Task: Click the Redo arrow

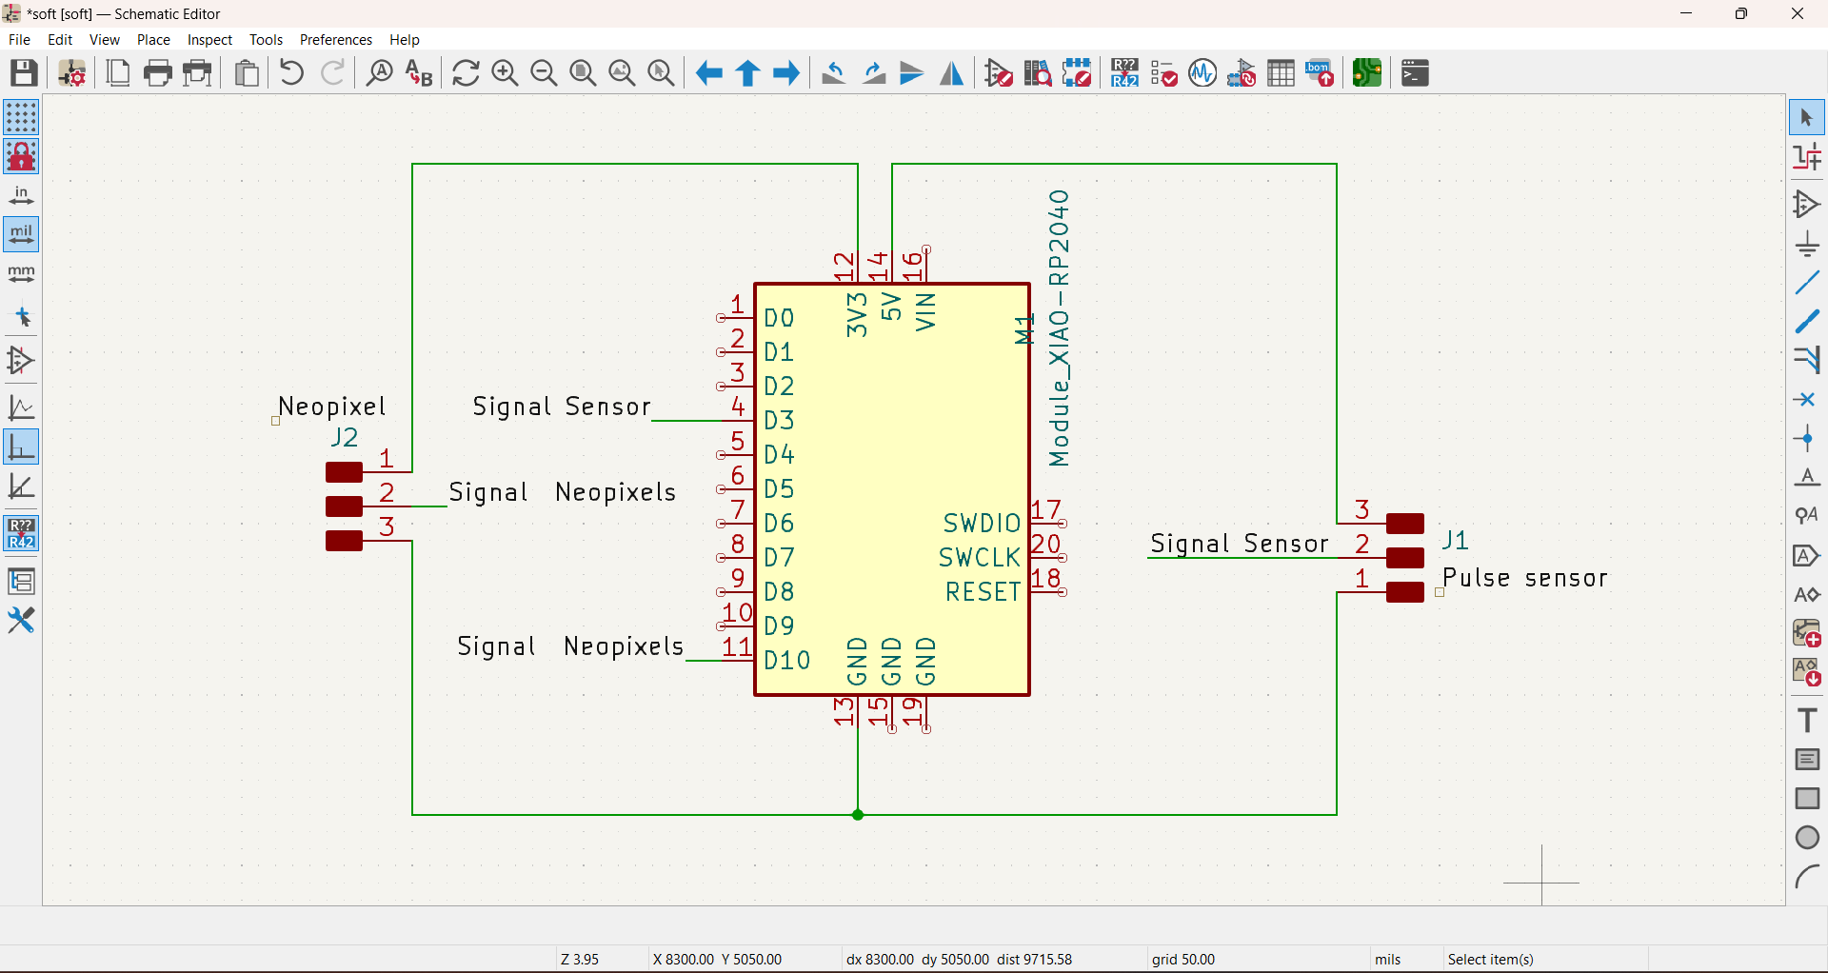Action: pyautogui.click(x=332, y=73)
